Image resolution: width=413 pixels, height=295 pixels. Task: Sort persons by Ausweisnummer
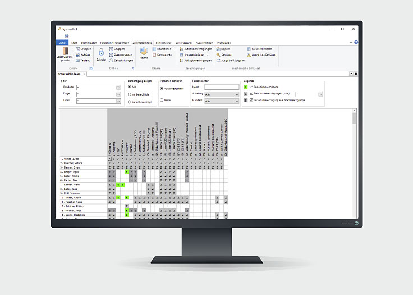162,89
